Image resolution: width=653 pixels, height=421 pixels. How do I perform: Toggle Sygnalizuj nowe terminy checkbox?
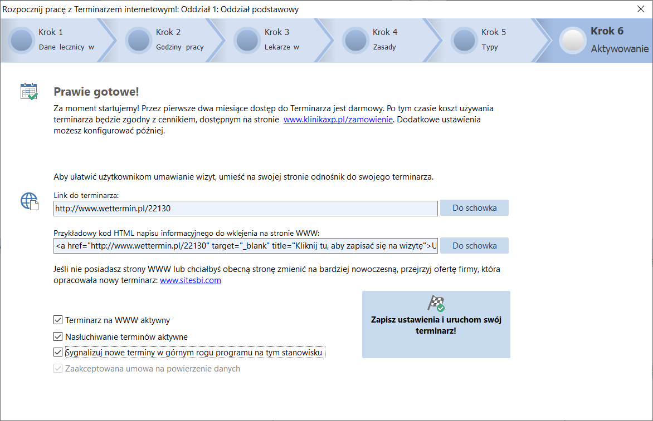[58, 353]
